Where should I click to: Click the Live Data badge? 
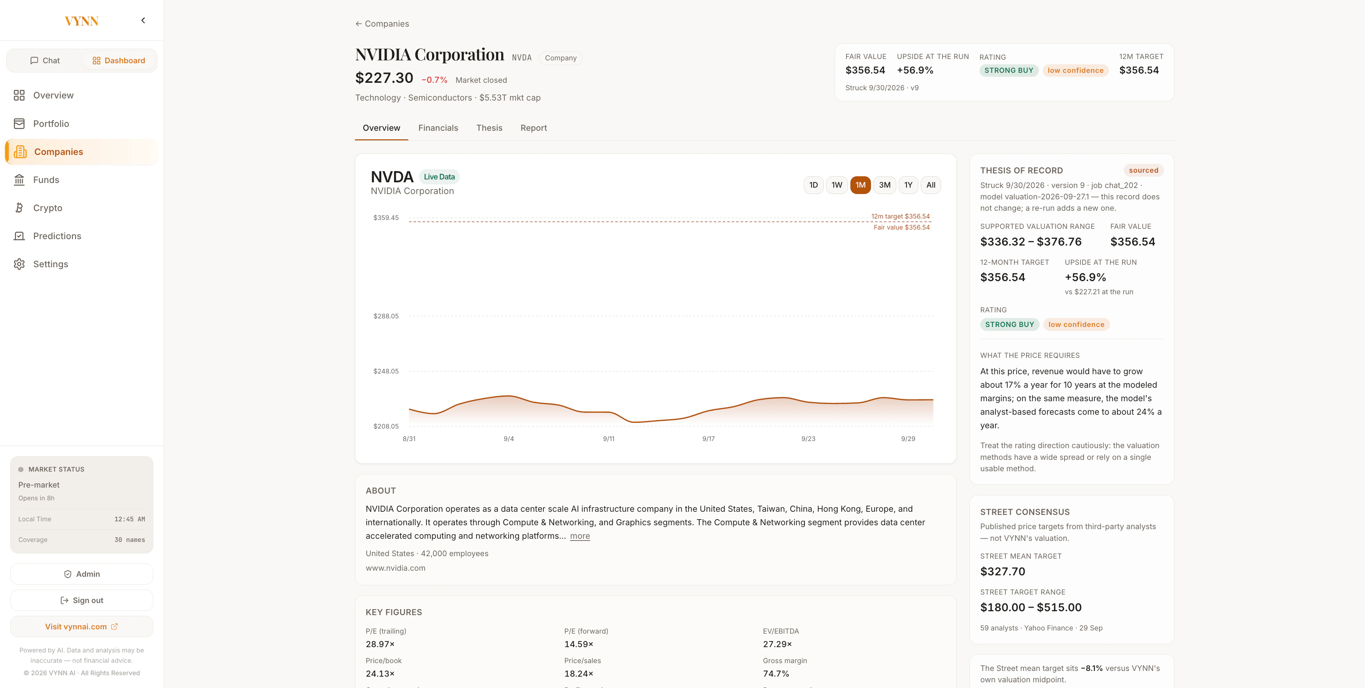(x=439, y=177)
